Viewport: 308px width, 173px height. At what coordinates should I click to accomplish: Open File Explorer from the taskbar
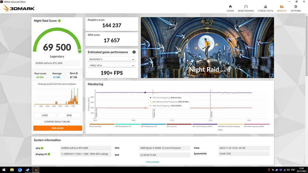pos(12,170)
